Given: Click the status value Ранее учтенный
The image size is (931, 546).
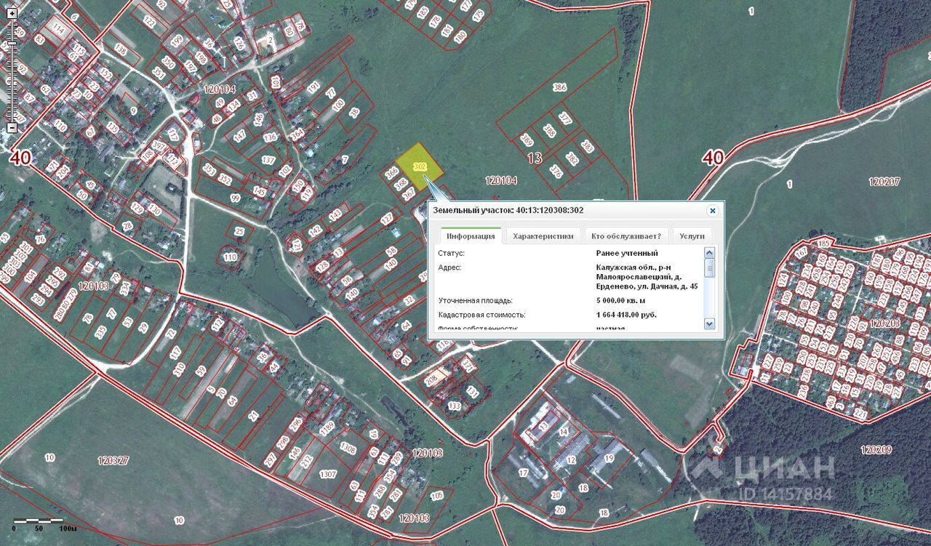Looking at the screenshot, I should tap(627, 253).
